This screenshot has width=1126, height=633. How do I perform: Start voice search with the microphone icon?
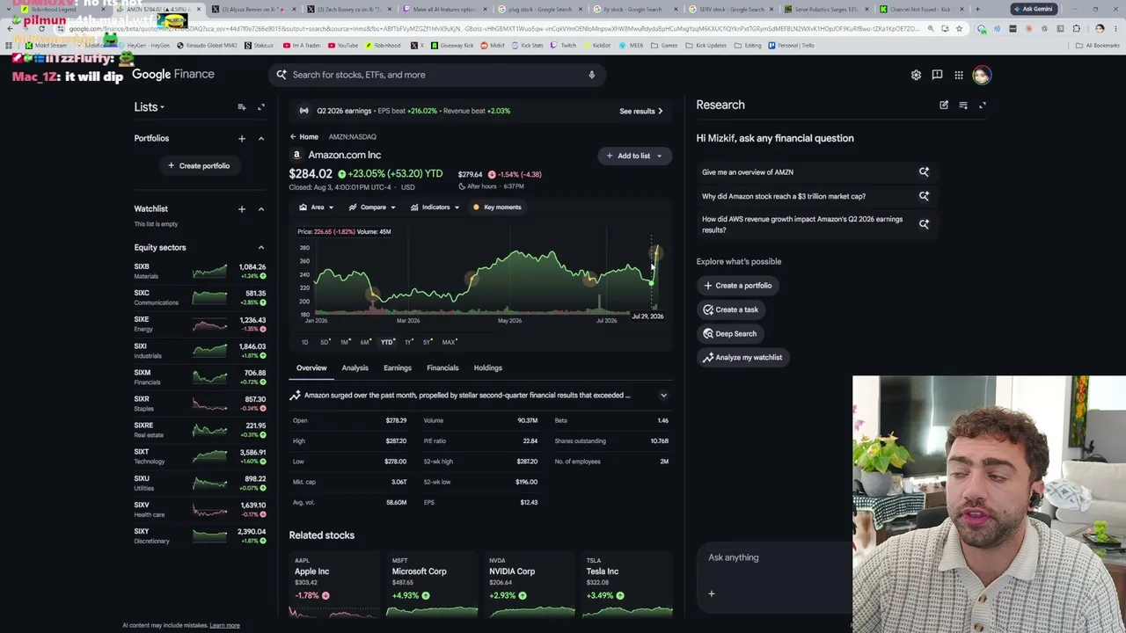coord(592,75)
